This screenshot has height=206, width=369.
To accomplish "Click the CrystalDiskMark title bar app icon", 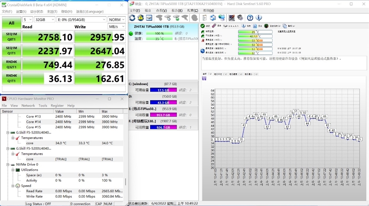I will pyautogui.click(x=4, y=5).
